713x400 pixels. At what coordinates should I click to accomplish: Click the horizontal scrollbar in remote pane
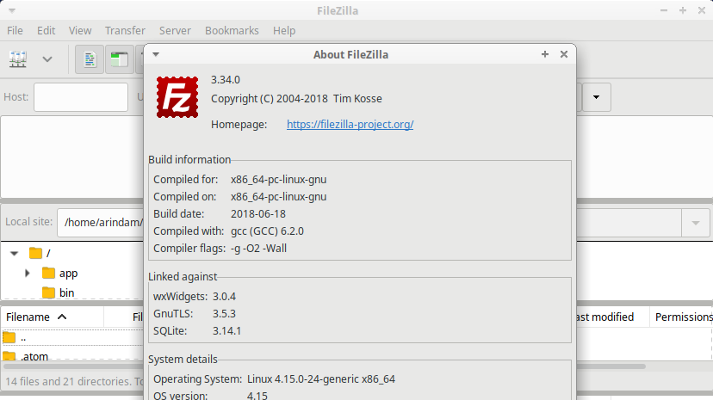click(x=611, y=366)
